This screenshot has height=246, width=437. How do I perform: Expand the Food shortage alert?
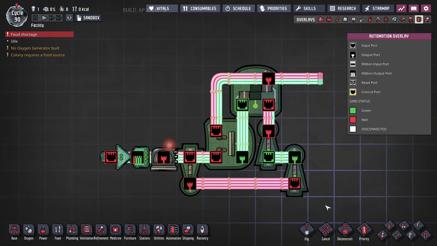39,34
